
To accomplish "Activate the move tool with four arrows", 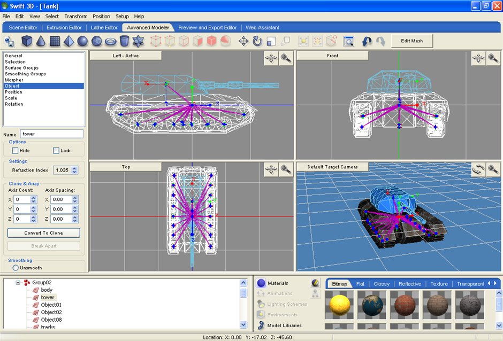I will (243, 41).
